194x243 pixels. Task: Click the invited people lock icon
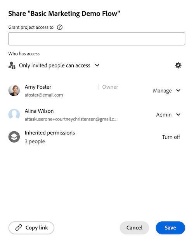[12, 65]
